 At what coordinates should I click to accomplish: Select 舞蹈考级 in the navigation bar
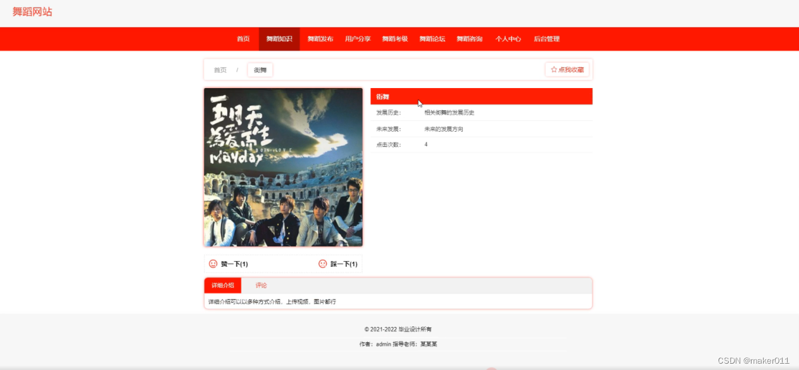394,39
